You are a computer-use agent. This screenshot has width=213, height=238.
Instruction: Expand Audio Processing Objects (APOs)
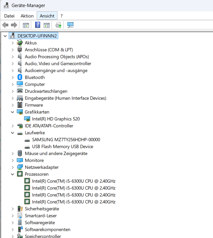(x=13, y=57)
